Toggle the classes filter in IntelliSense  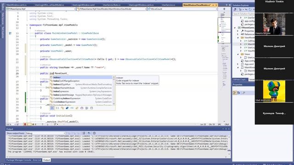point(62,108)
